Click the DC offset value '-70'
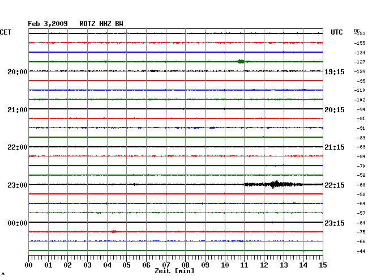368x280 pixels. 361,166
